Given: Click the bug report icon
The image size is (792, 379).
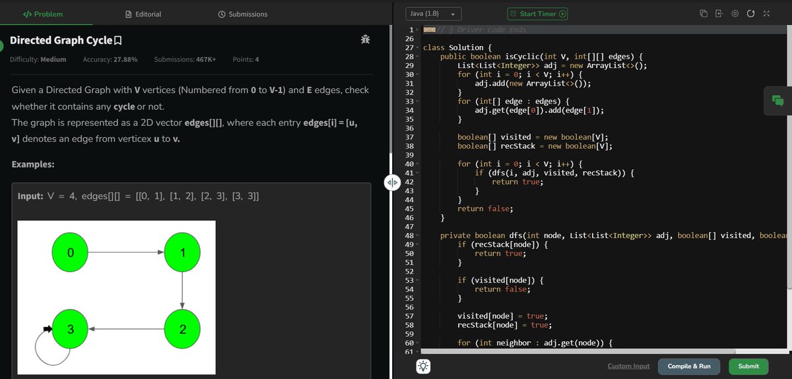Looking at the screenshot, I should click(x=365, y=40).
